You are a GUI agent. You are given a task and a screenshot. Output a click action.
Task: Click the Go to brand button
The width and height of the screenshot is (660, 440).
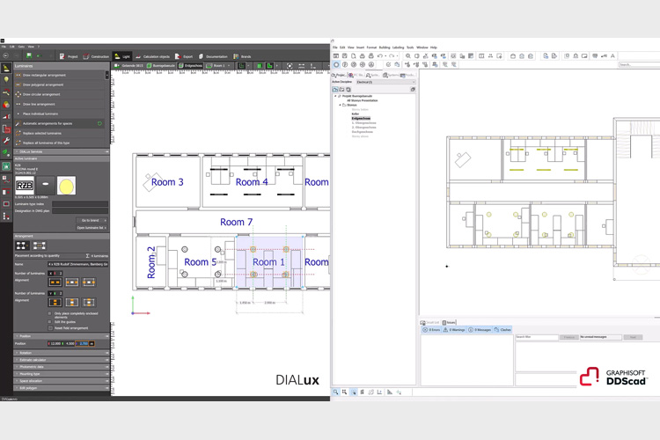click(92, 220)
